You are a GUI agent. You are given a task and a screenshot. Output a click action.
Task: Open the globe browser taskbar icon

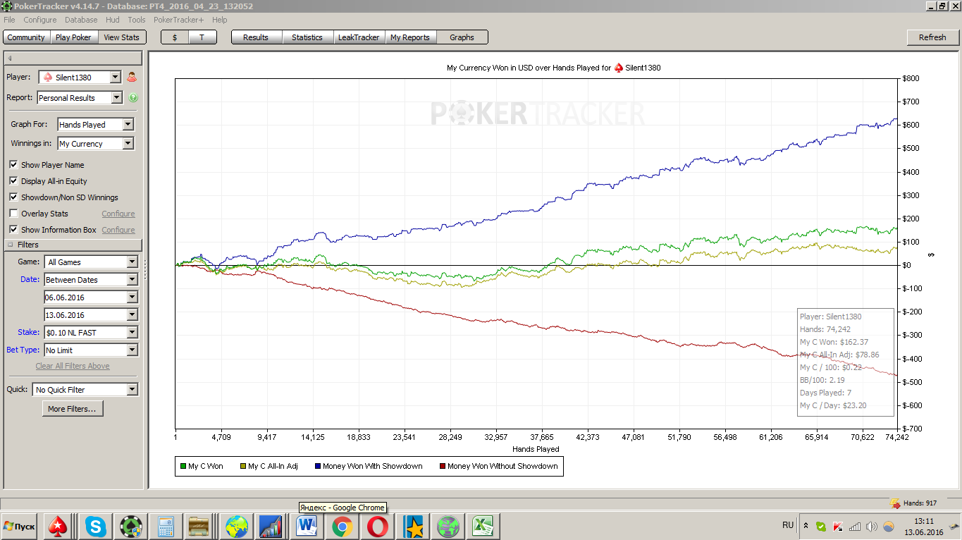pyautogui.click(x=236, y=527)
